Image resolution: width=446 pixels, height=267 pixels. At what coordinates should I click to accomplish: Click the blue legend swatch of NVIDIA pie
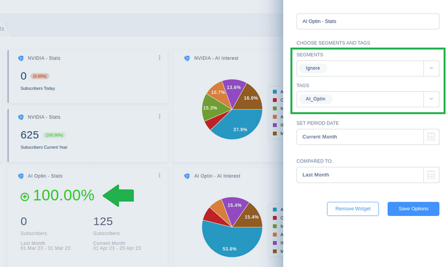pos(275,91)
